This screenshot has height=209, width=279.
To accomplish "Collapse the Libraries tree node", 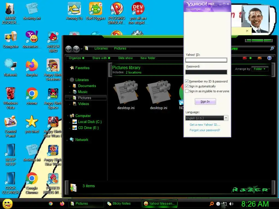I will coord(68,80).
